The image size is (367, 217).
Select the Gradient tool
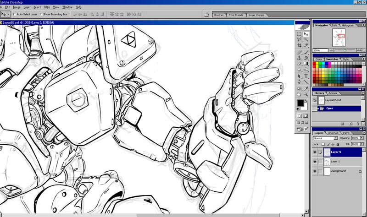coord(306,64)
